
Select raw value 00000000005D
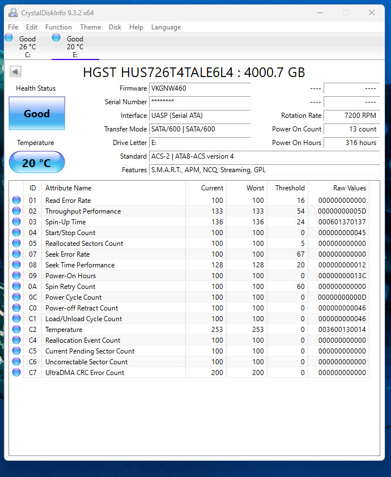(342, 211)
